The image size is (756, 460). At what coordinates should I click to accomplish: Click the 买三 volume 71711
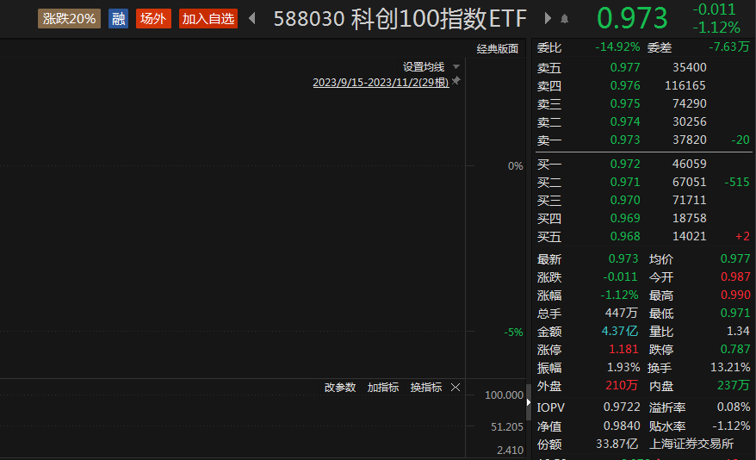click(x=690, y=200)
